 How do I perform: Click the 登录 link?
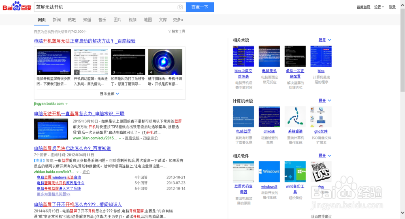(x=392, y=7)
